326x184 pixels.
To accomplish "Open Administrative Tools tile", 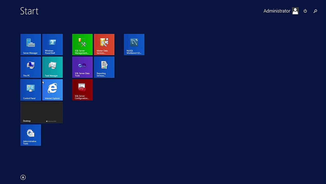I will tap(31, 135).
